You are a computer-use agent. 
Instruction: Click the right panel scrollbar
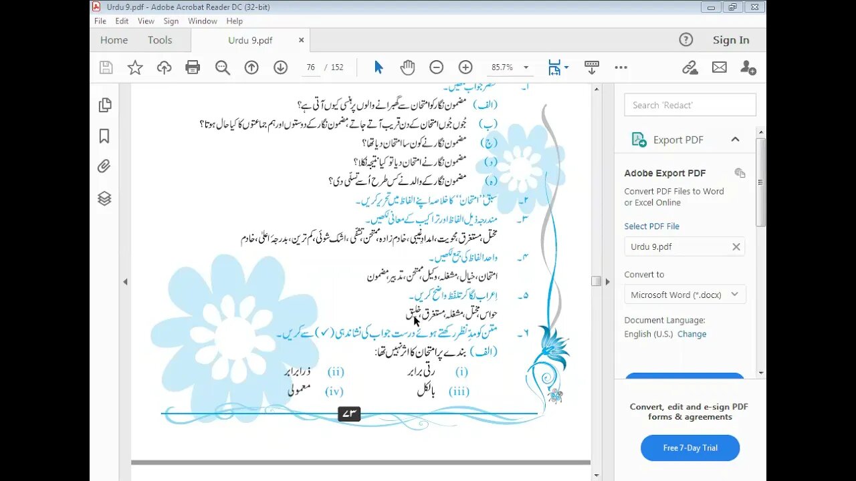click(x=761, y=182)
